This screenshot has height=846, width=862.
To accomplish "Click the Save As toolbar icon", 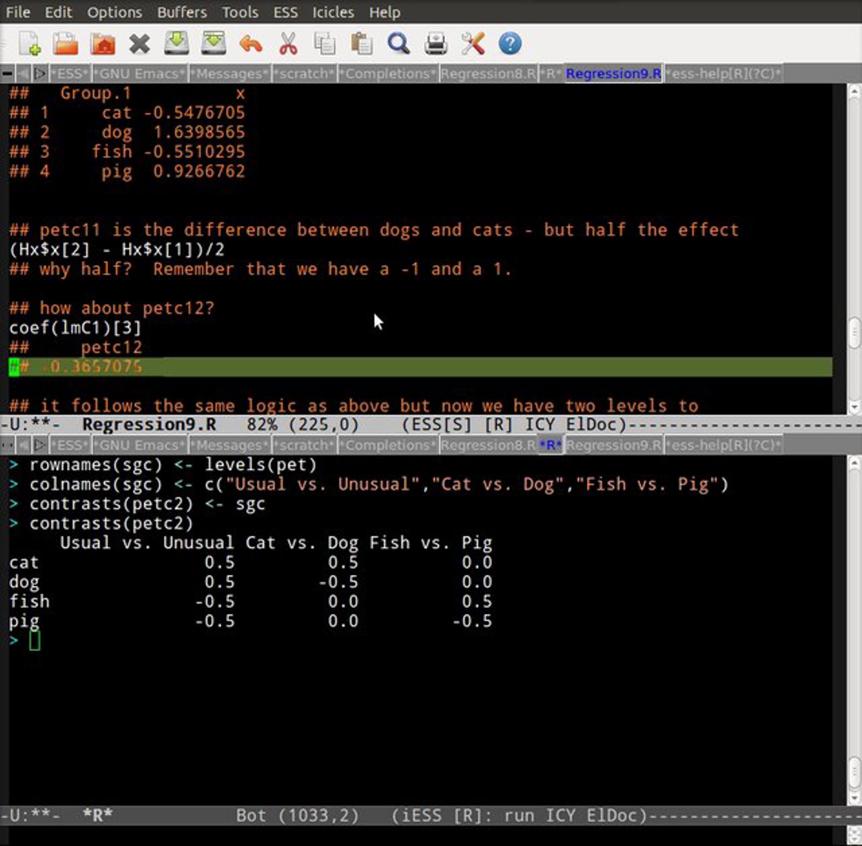I will tap(213, 43).
